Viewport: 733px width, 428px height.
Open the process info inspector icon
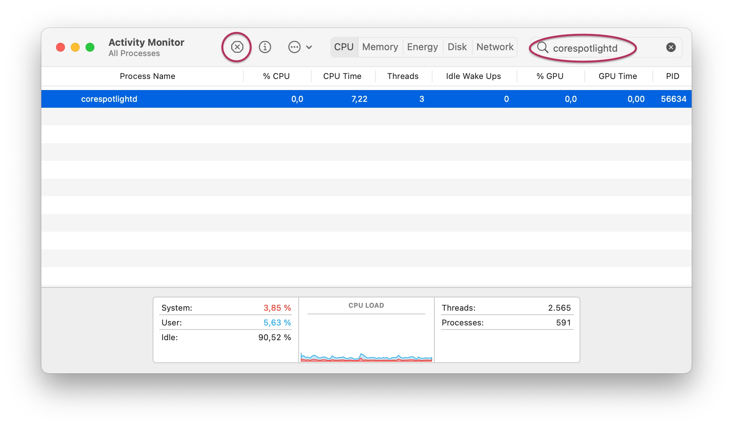265,47
